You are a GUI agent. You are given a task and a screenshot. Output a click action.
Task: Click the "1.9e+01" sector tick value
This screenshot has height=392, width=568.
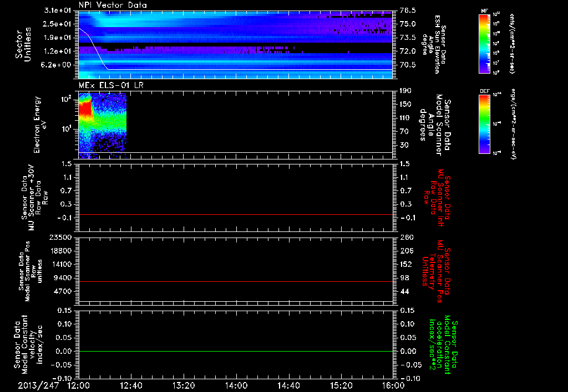[x=58, y=38]
